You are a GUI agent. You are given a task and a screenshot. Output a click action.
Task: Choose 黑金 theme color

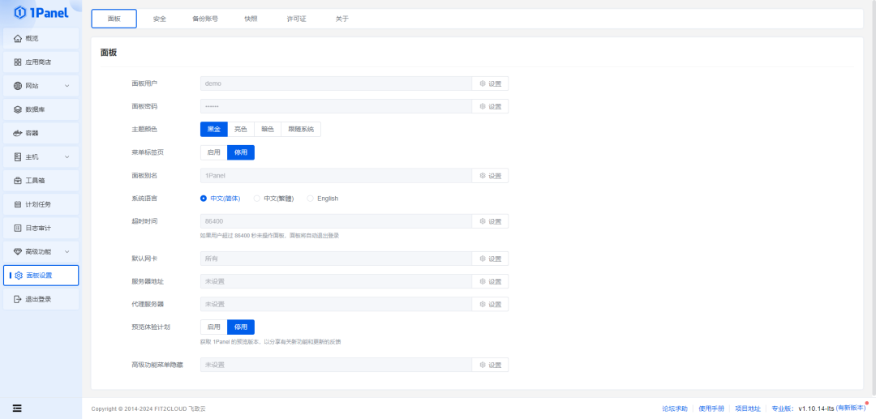coord(214,130)
